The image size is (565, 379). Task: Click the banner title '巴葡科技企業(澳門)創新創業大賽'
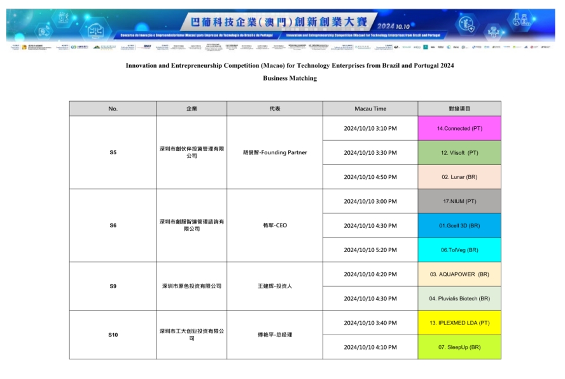(x=279, y=22)
